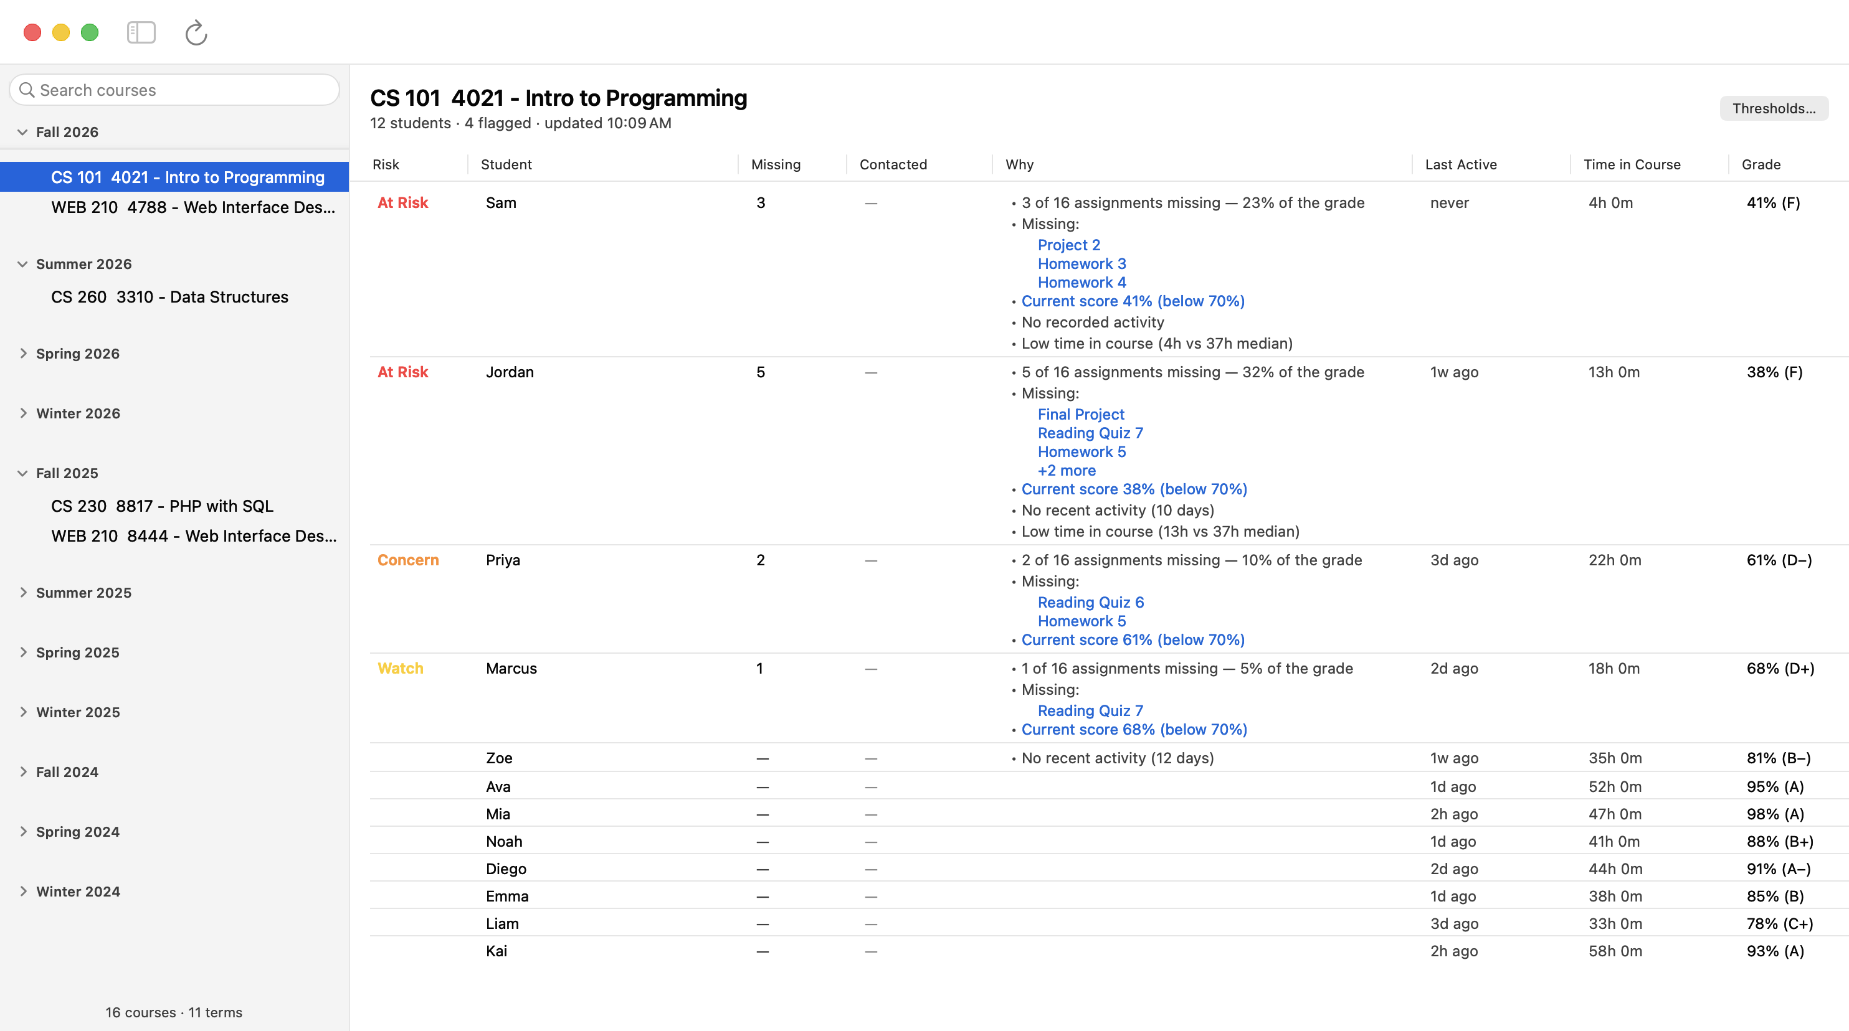Viewport: 1849px width, 1031px height.
Task: Focus the Search courses field
Action: pos(174,90)
